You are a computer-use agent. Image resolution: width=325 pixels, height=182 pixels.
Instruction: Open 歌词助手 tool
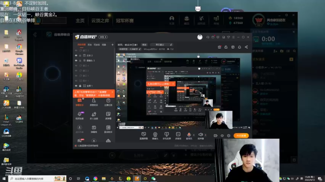(108, 129)
